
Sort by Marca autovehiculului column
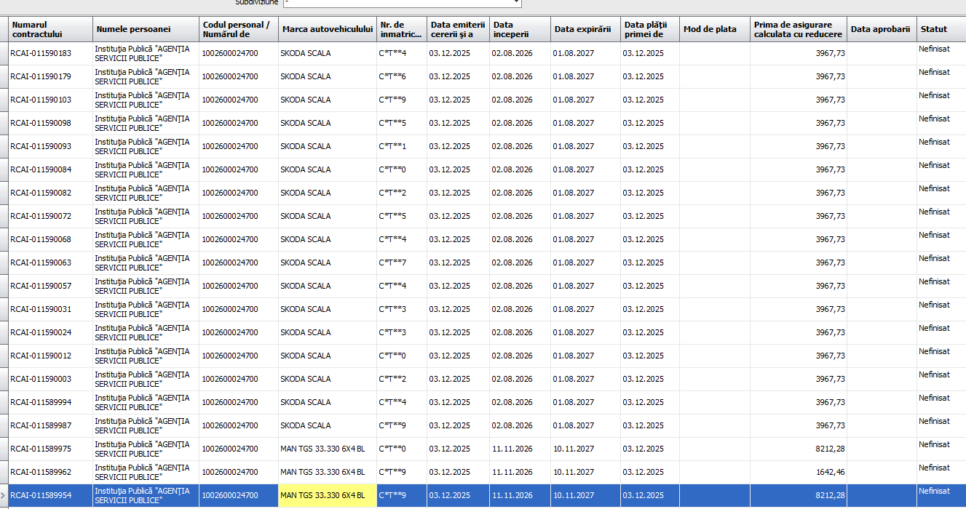[x=327, y=29]
